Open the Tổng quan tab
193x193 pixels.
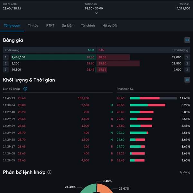12,26
